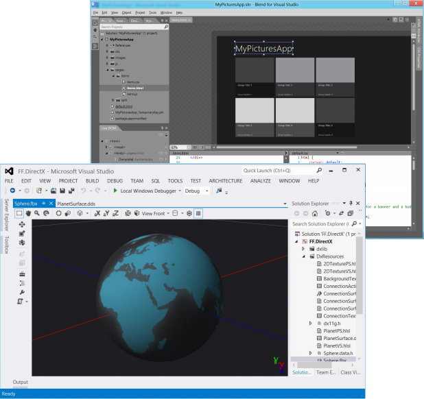
Task: Click the Y axis constraint icon
Action: click(x=106, y=213)
